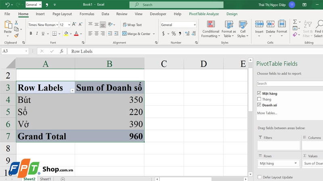Open number format General dropdown
This screenshot has height=181, width=323.
click(195, 25)
